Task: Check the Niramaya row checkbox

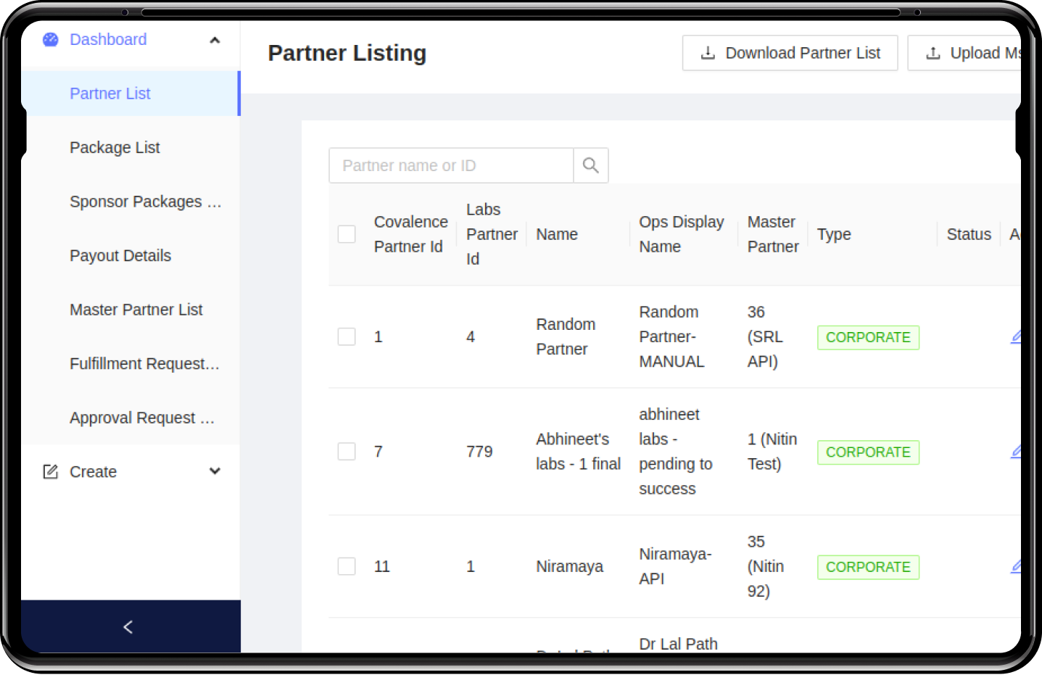Action: point(346,566)
